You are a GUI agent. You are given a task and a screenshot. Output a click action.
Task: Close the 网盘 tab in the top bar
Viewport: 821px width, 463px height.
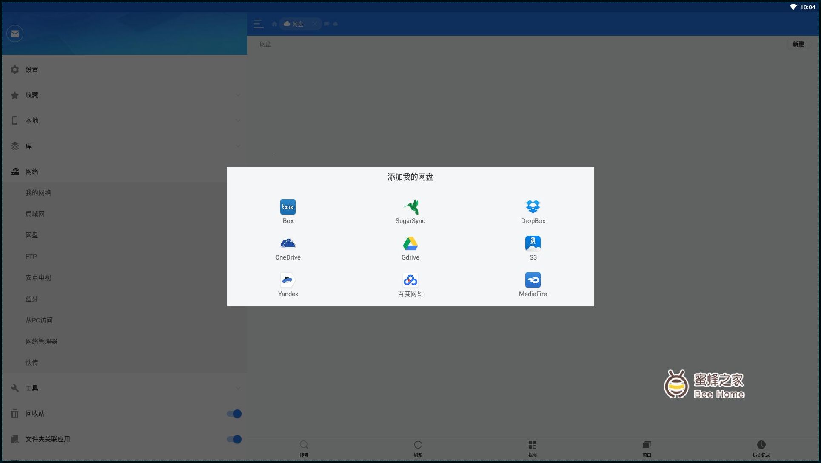(x=315, y=24)
